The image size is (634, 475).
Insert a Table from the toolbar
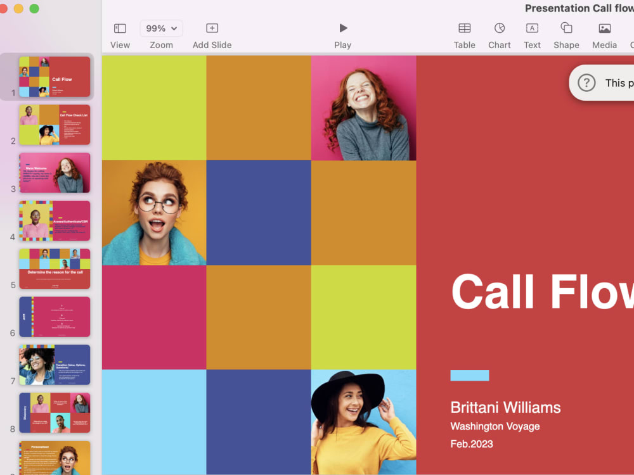(x=464, y=28)
